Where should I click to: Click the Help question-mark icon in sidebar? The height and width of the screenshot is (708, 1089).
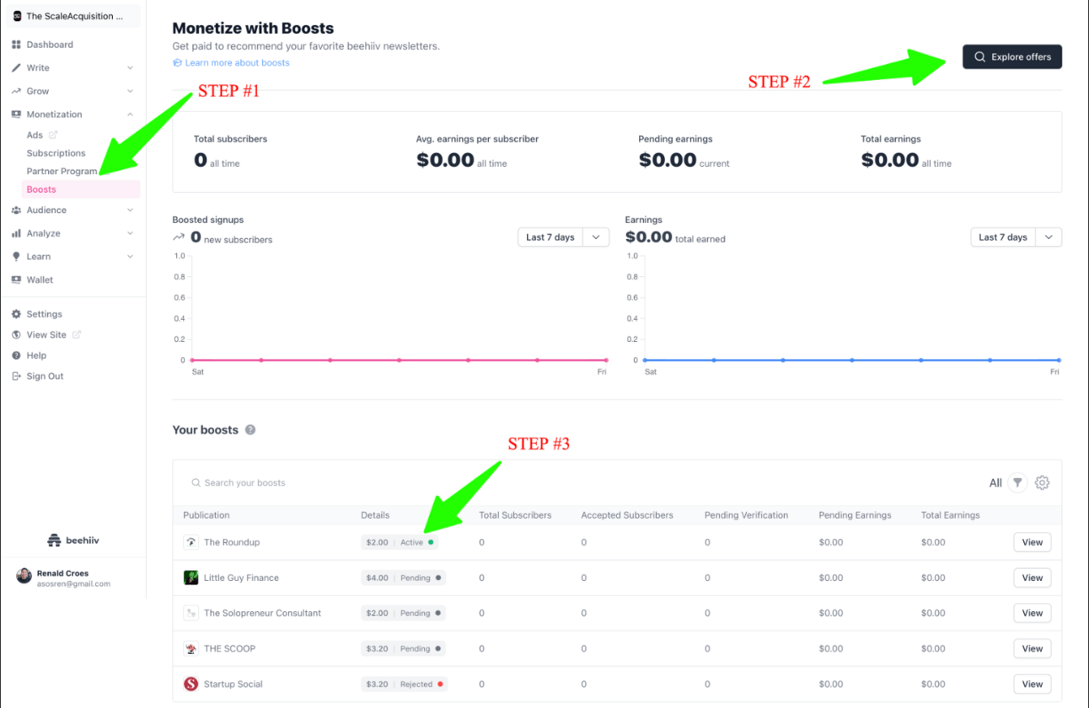(x=16, y=355)
